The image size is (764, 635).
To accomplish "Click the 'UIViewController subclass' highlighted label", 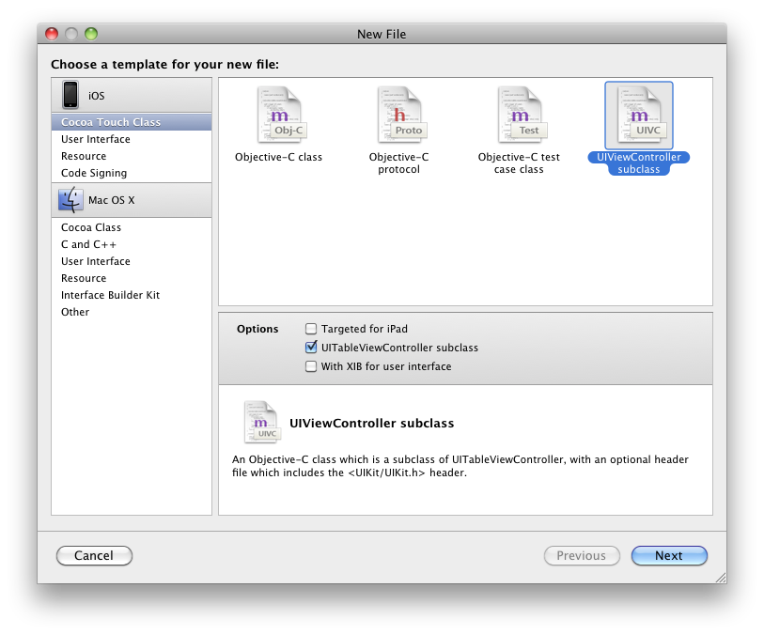I will tap(639, 163).
